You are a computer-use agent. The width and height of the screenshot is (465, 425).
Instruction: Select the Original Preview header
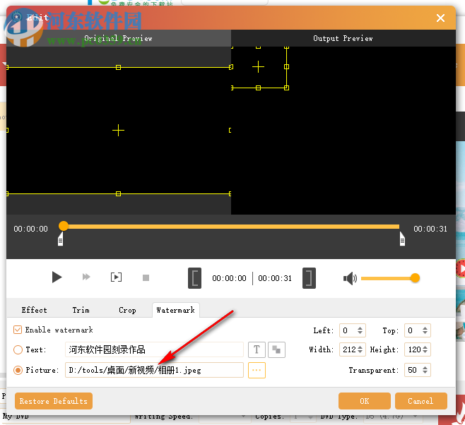118,38
